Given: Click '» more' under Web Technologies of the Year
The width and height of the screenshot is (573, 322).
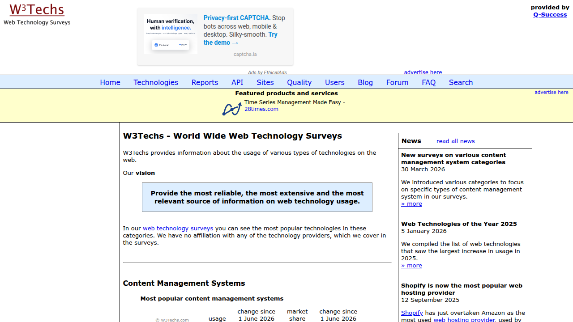Looking at the screenshot, I should 411,266.
